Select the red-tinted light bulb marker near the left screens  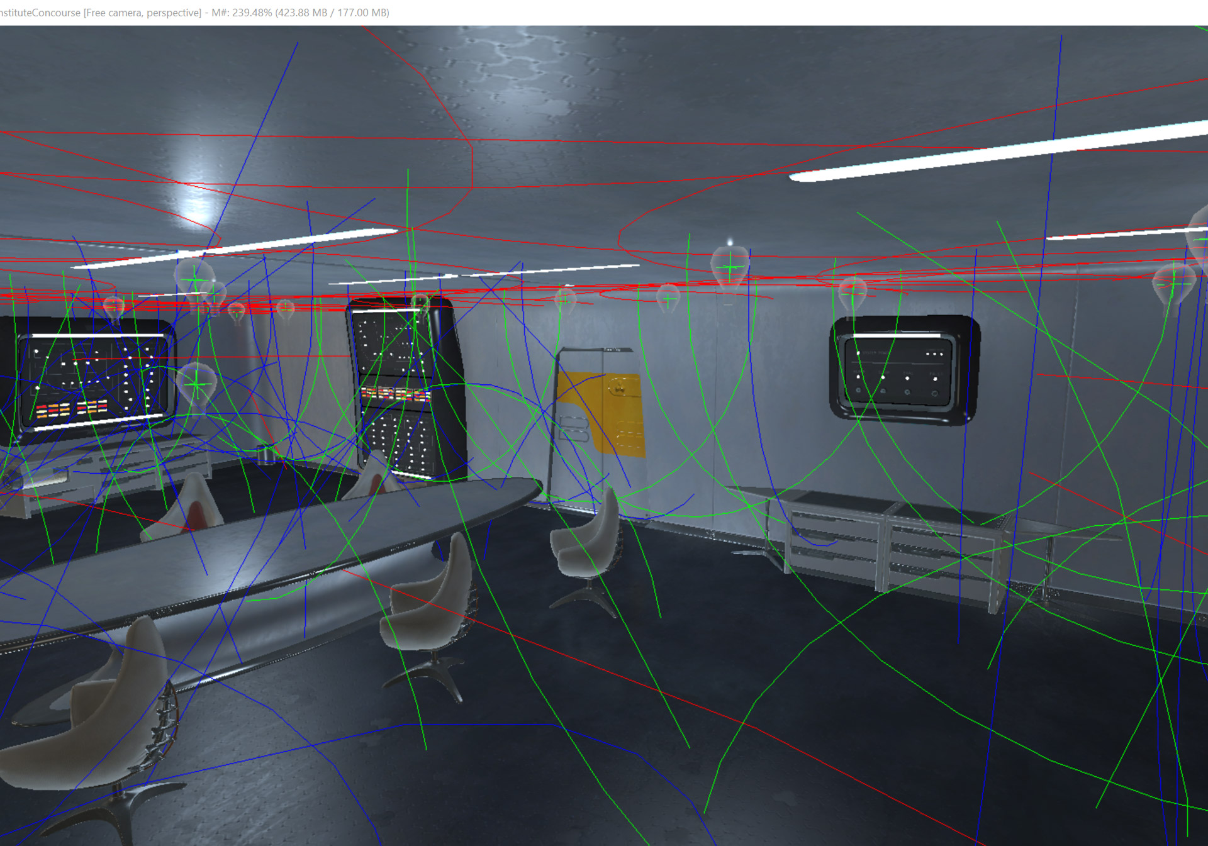(113, 306)
